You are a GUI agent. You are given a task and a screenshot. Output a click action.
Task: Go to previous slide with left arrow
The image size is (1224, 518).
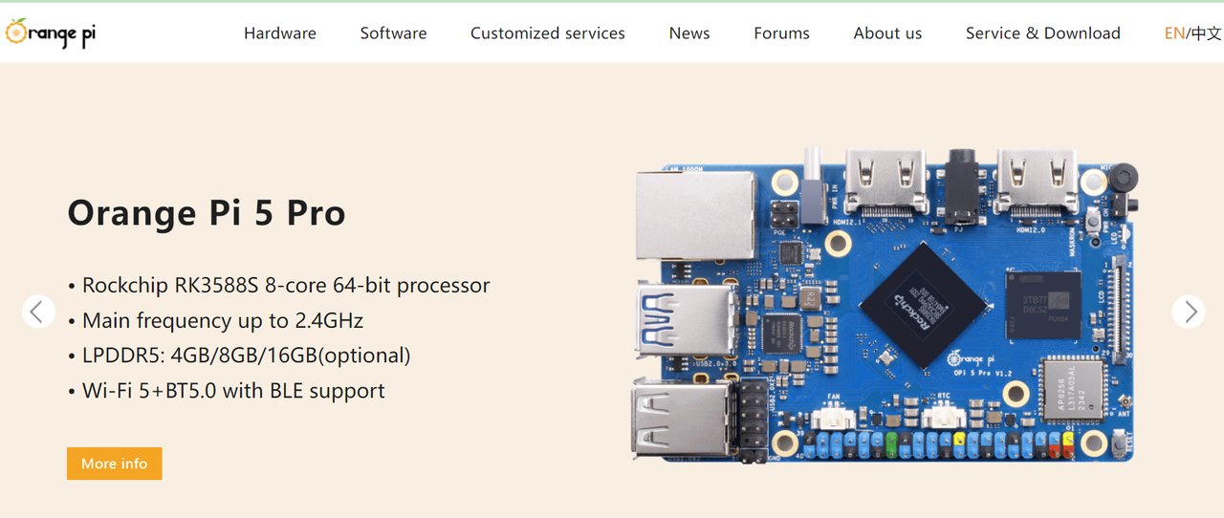click(38, 312)
